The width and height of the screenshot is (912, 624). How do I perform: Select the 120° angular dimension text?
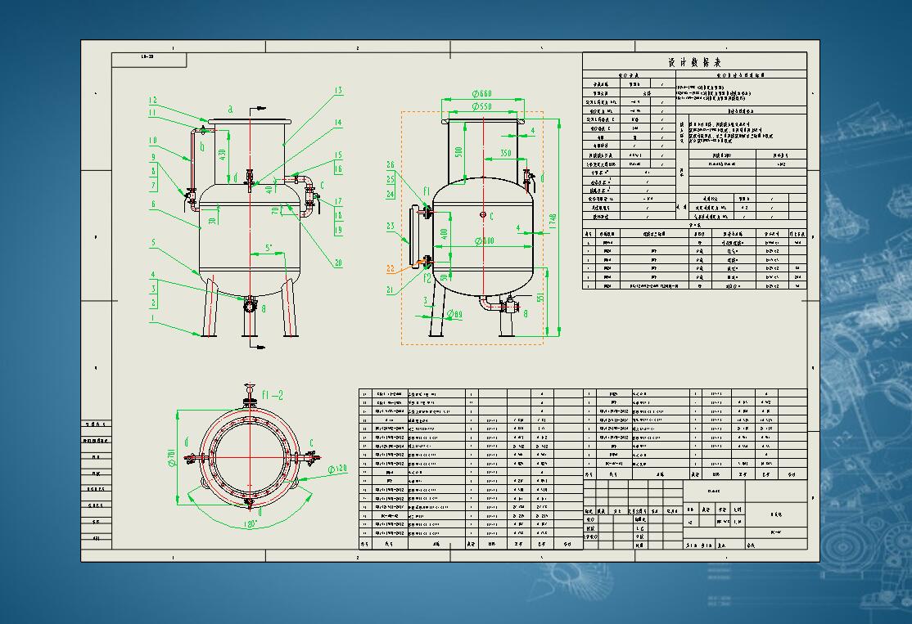click(250, 524)
